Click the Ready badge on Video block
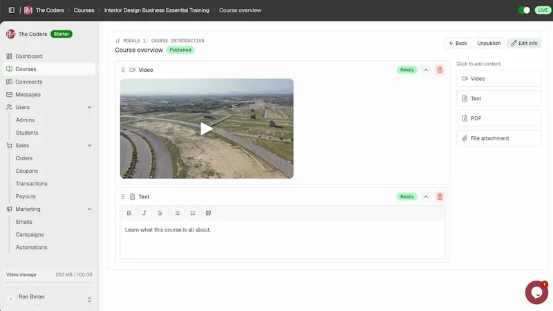This screenshot has height=311, width=553. tap(407, 70)
